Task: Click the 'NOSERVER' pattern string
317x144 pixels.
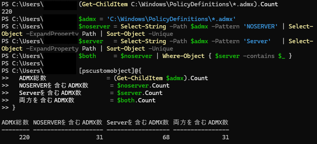Action: [260, 26]
